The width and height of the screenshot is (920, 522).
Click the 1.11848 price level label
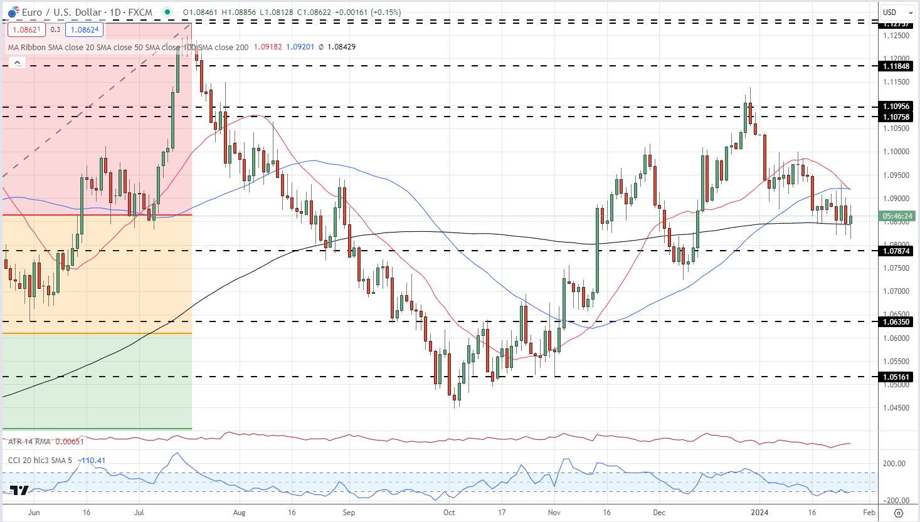pyautogui.click(x=896, y=66)
